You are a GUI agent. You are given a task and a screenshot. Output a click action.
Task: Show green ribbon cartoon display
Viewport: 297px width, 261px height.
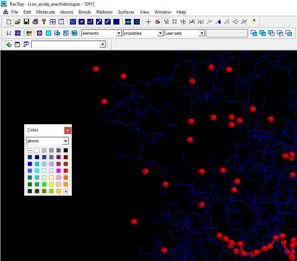click(128, 22)
